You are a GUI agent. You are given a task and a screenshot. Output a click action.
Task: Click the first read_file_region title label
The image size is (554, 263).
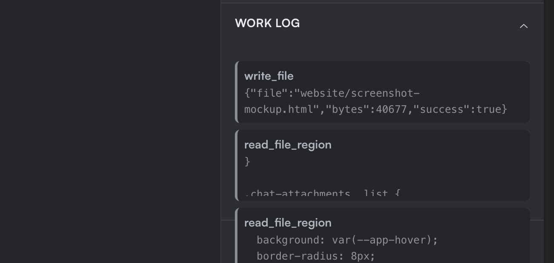[288, 145]
